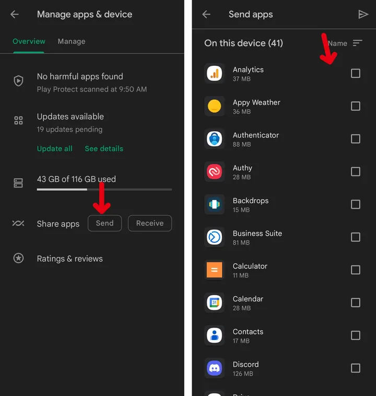Viewport: 376px width, 396px height.
Task: Check the Contacts checkbox
Action: pyautogui.click(x=356, y=335)
